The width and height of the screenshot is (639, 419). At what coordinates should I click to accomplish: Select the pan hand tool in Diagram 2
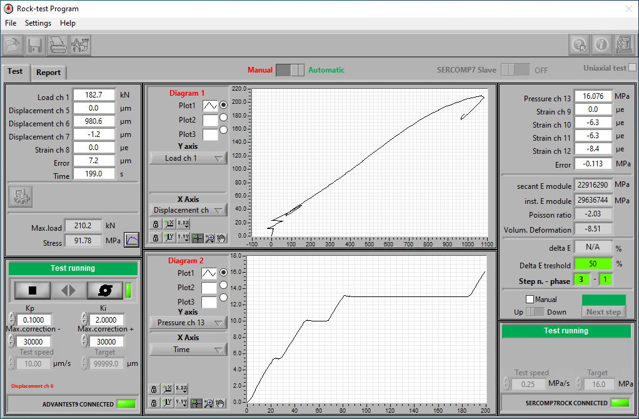(x=220, y=403)
